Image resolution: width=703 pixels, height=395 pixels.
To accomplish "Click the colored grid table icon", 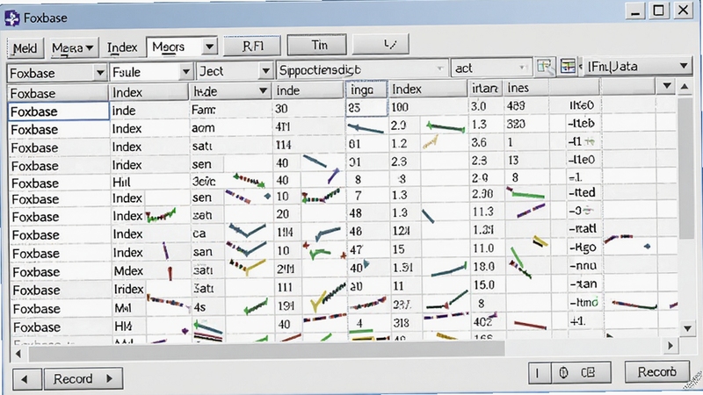I will click(x=568, y=68).
